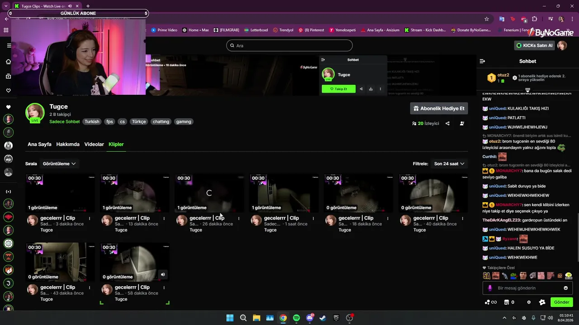This screenshot has height=325, width=579.
Task: Open the following heart outline icon
Action: tap(9, 91)
